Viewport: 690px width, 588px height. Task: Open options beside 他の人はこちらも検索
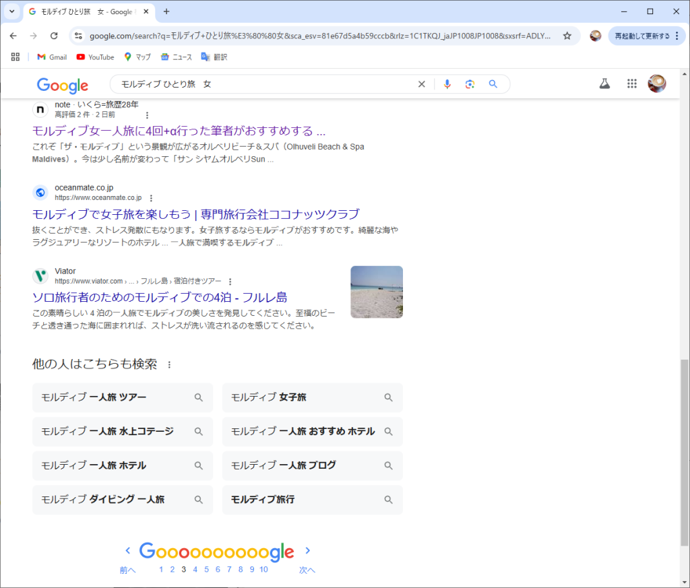click(x=169, y=365)
